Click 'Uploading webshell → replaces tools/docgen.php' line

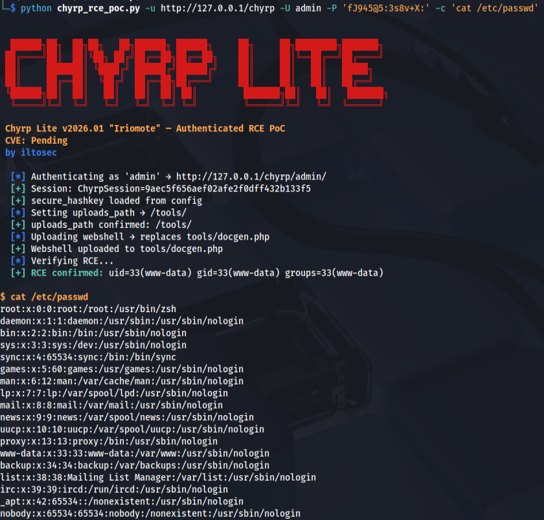[140, 237]
